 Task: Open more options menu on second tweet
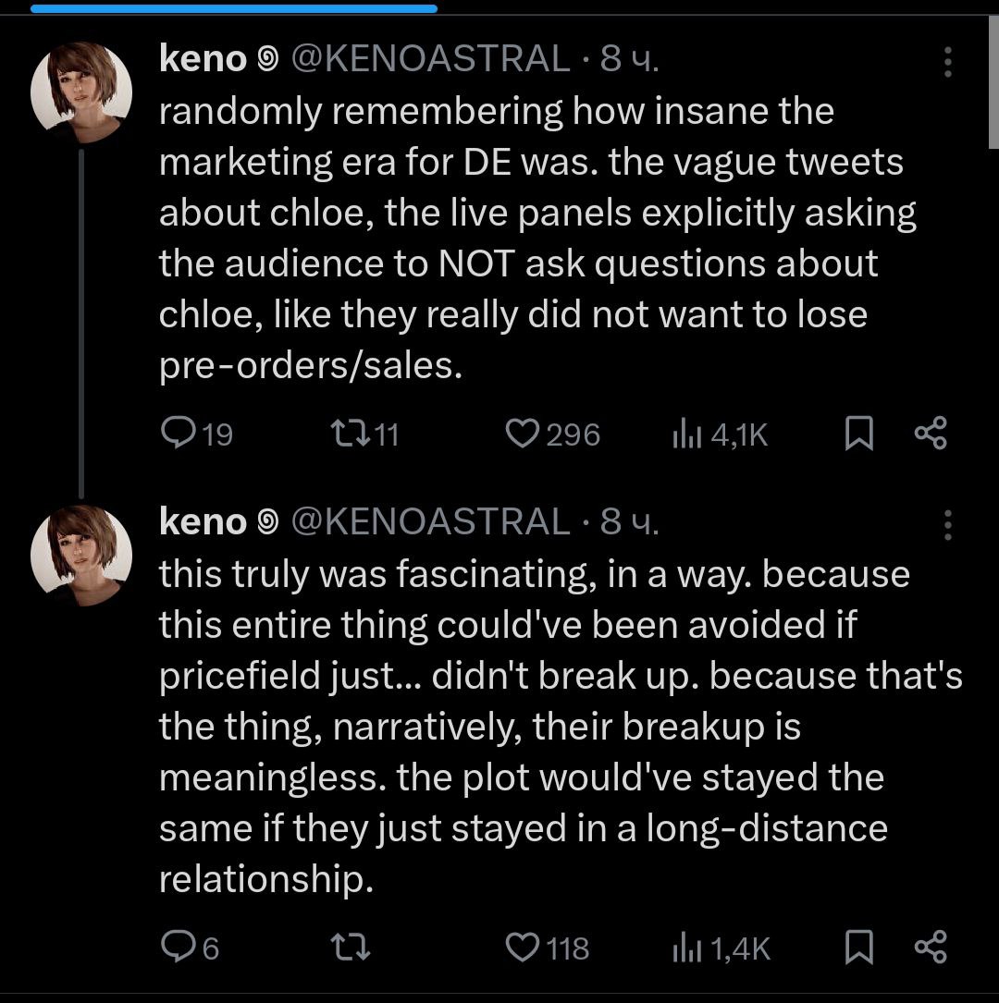click(x=947, y=524)
